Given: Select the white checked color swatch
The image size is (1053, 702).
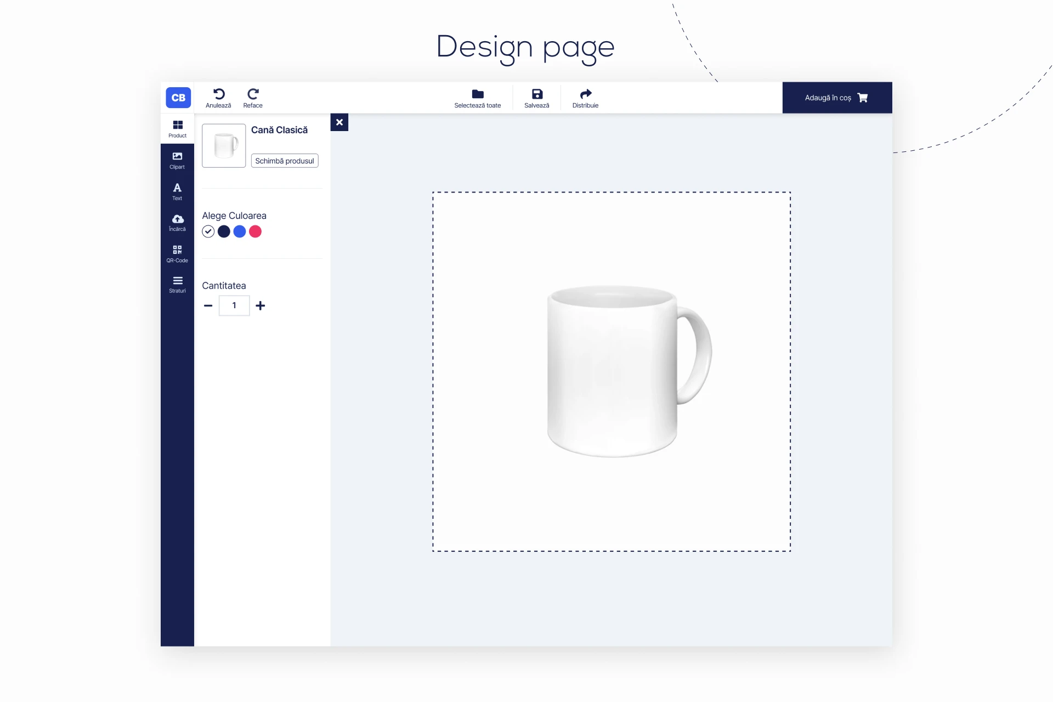Looking at the screenshot, I should coord(208,231).
